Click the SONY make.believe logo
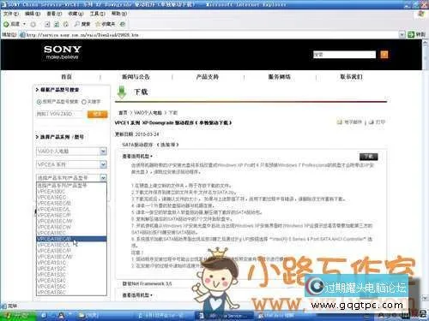Image resolution: width=429 pixels, height=321 pixels. point(63,52)
